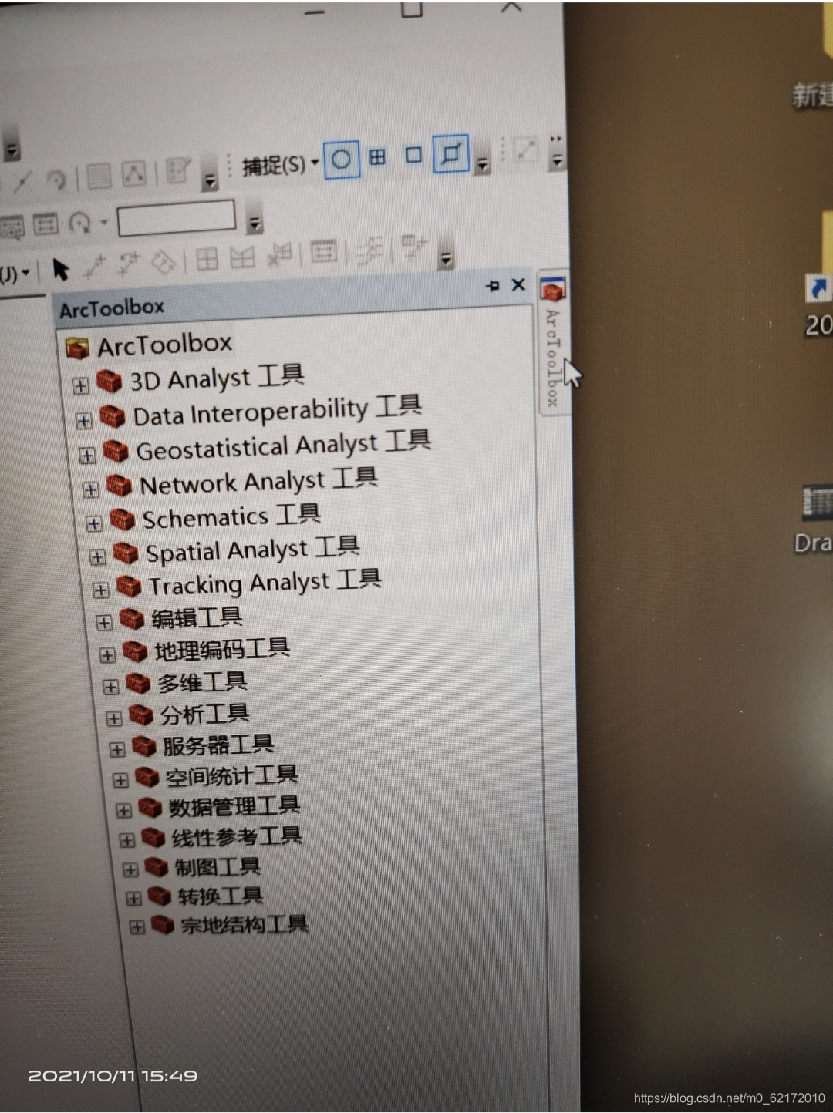Expand 空间统计工具 toolbox
The height and width of the screenshot is (1113, 833).
tap(120, 779)
